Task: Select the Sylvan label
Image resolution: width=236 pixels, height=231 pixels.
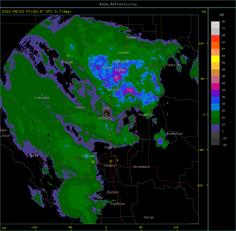Action: pos(107,67)
